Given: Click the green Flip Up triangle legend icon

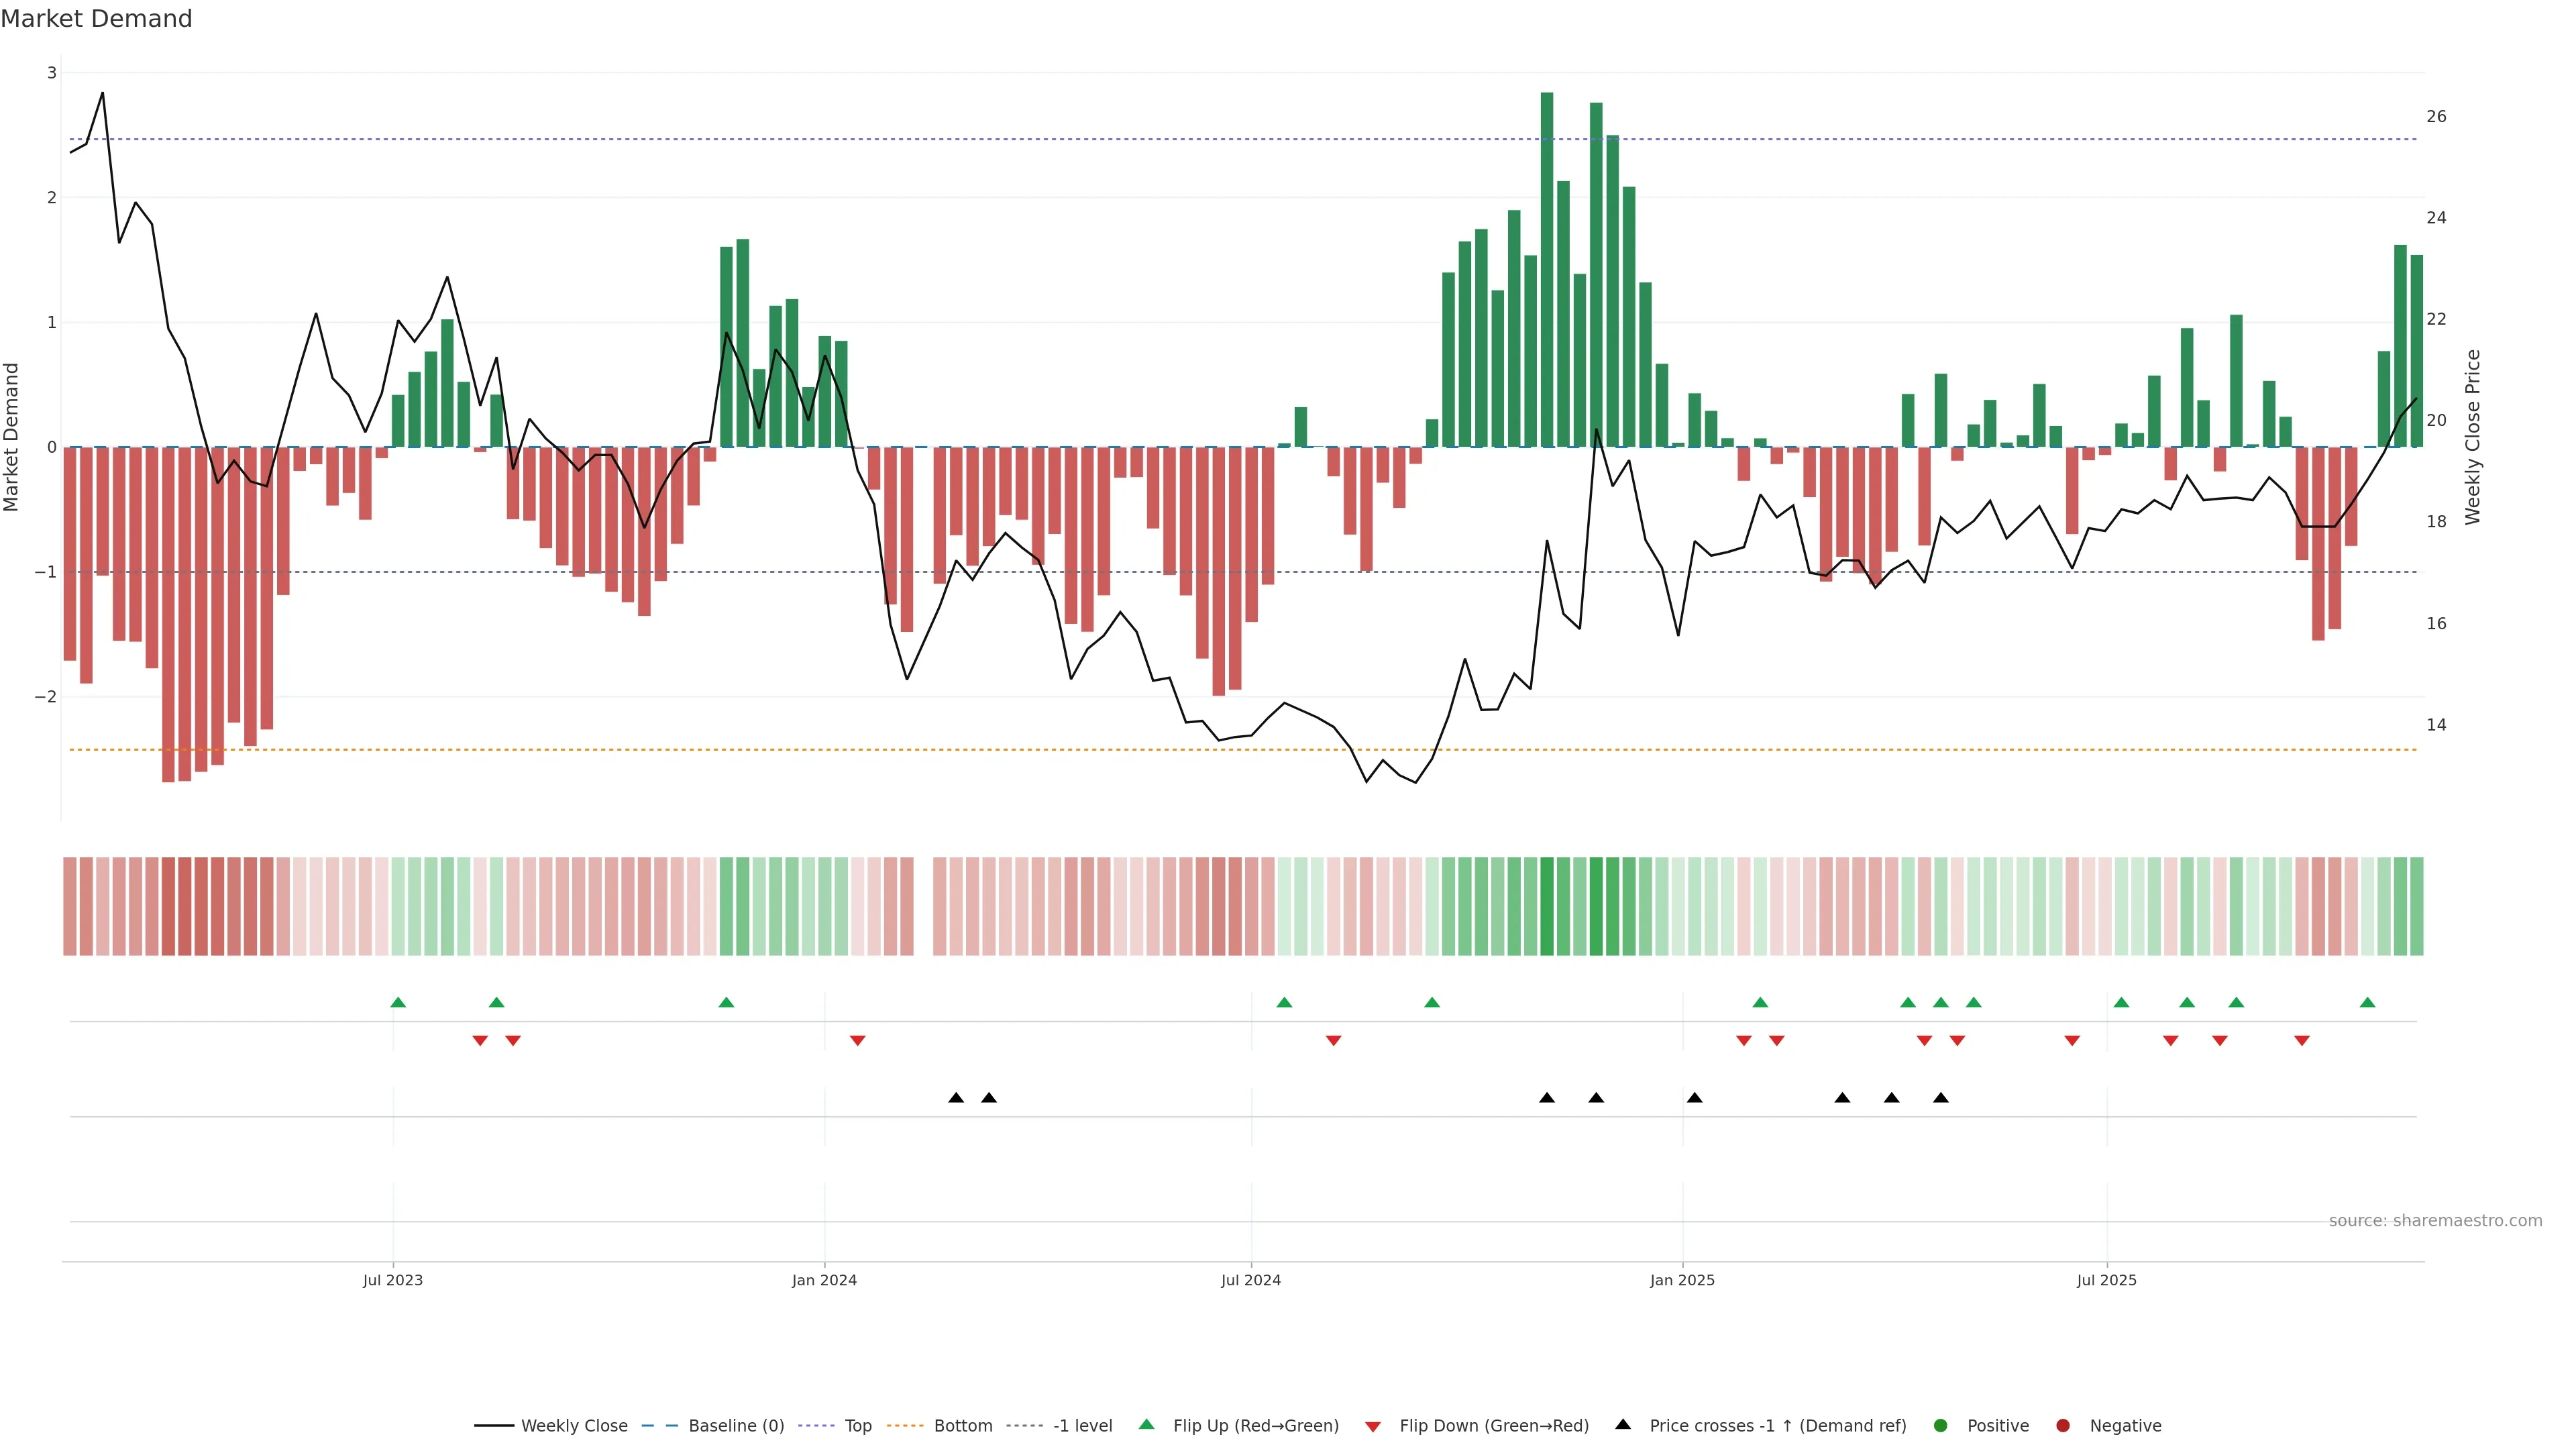Looking at the screenshot, I should [1147, 1425].
